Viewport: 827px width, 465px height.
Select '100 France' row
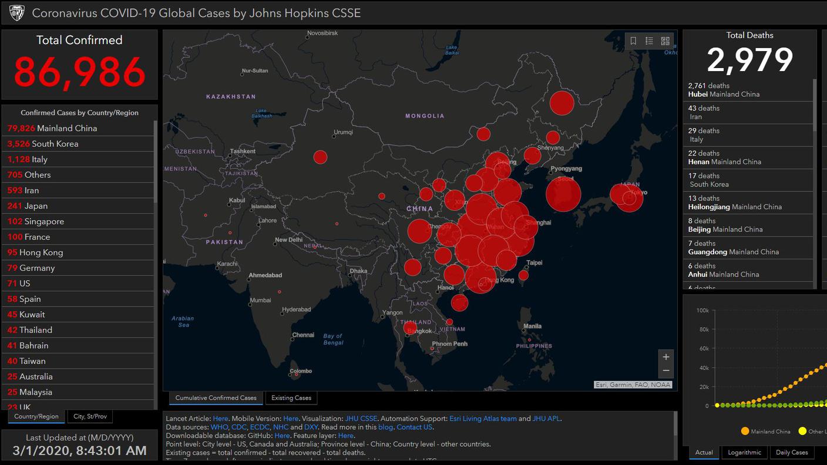tap(78, 237)
